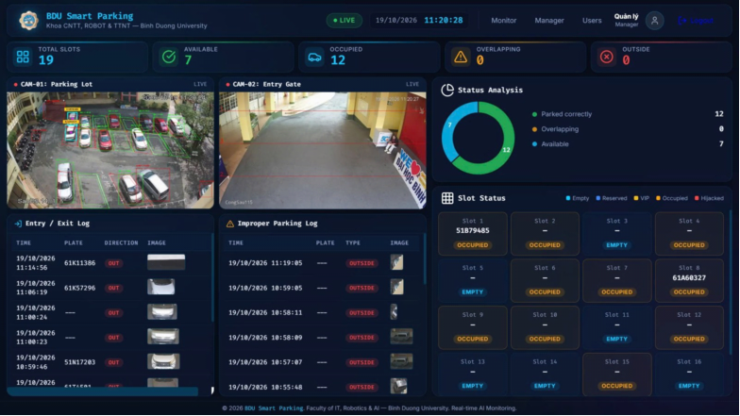
Task: Click the Occupied car icon
Action: click(x=315, y=57)
